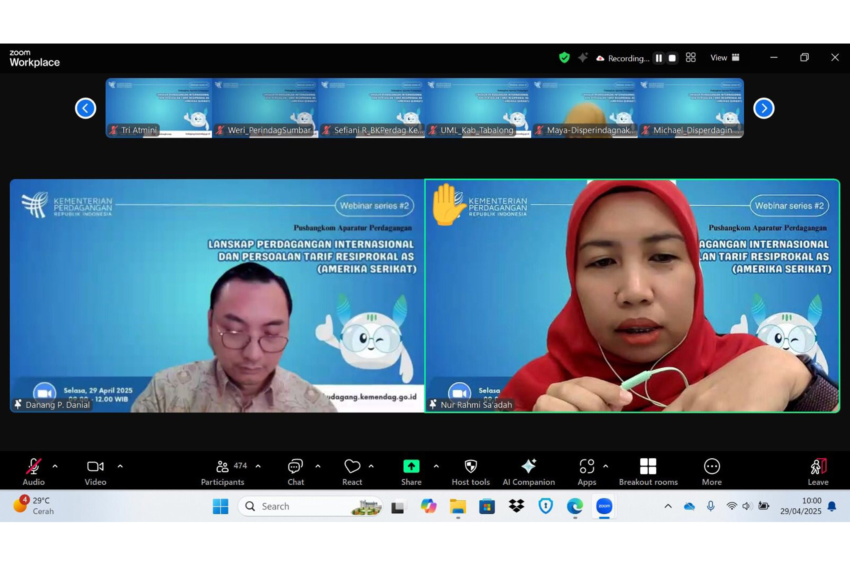Pause the recording
The image size is (850, 566).
(x=659, y=58)
